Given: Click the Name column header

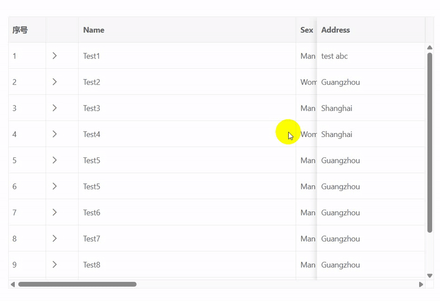Looking at the screenshot, I should click(x=94, y=30).
